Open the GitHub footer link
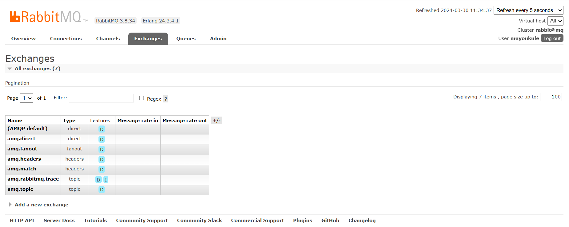The width and height of the screenshot is (569, 227). 330,221
